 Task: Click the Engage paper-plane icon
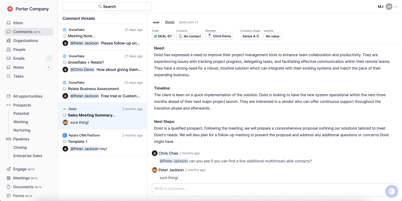tap(9, 169)
